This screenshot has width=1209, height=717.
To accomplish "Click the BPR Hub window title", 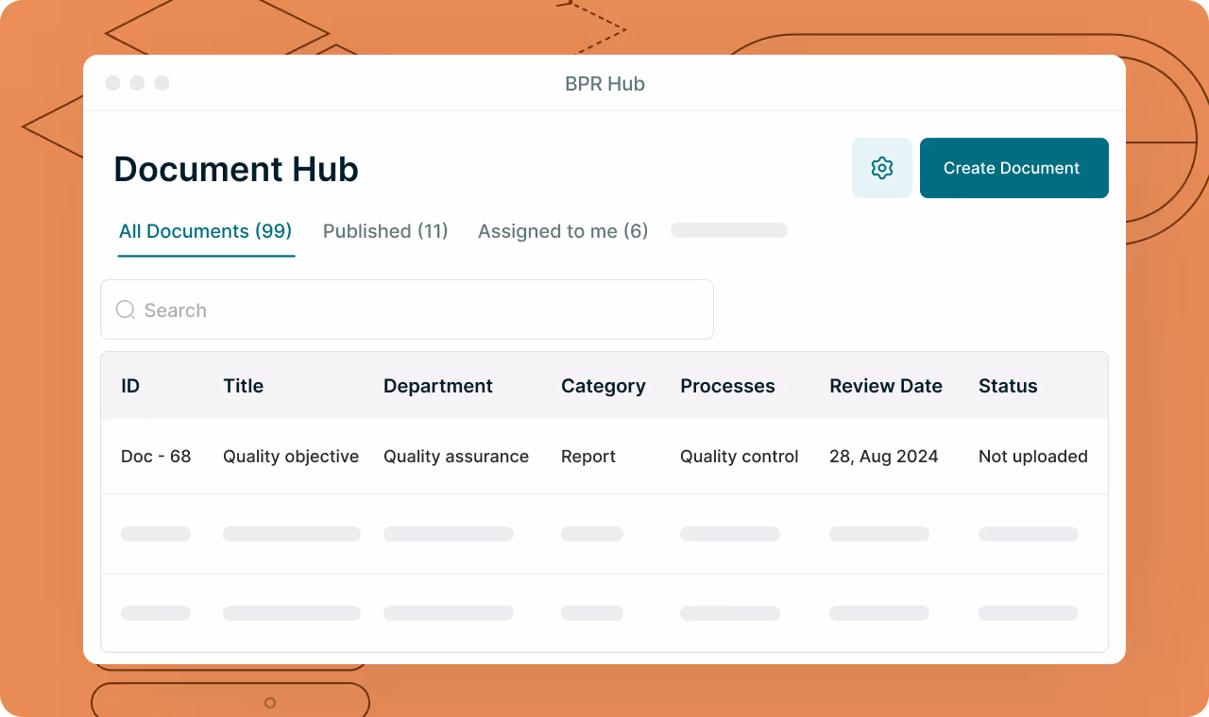I will pyautogui.click(x=604, y=84).
